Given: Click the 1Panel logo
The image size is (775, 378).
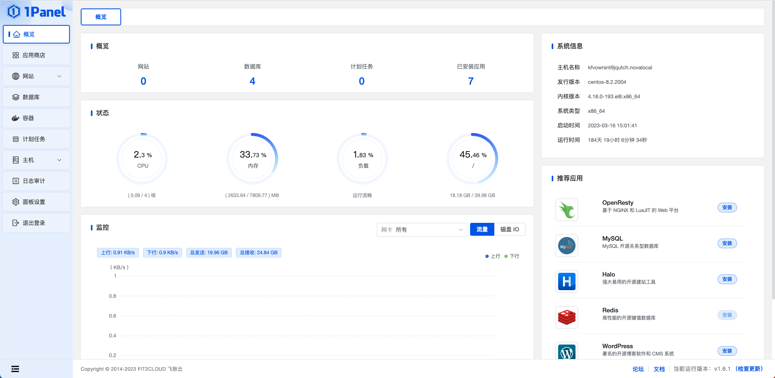Looking at the screenshot, I should tap(36, 12).
